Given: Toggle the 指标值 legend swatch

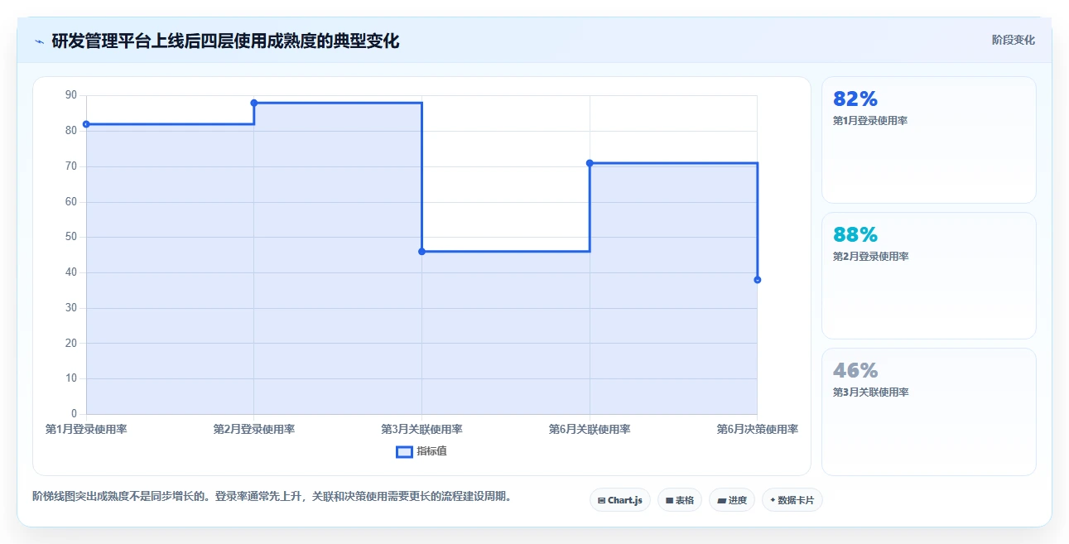Looking at the screenshot, I should [404, 451].
